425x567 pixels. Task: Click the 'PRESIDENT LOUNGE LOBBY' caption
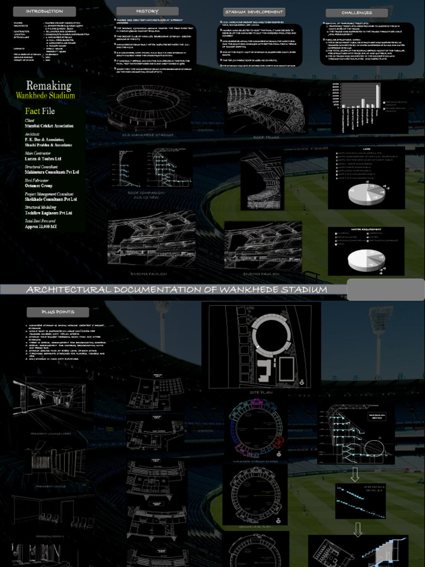tap(51, 434)
